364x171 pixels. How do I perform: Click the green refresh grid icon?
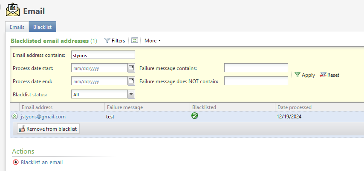pos(135,40)
